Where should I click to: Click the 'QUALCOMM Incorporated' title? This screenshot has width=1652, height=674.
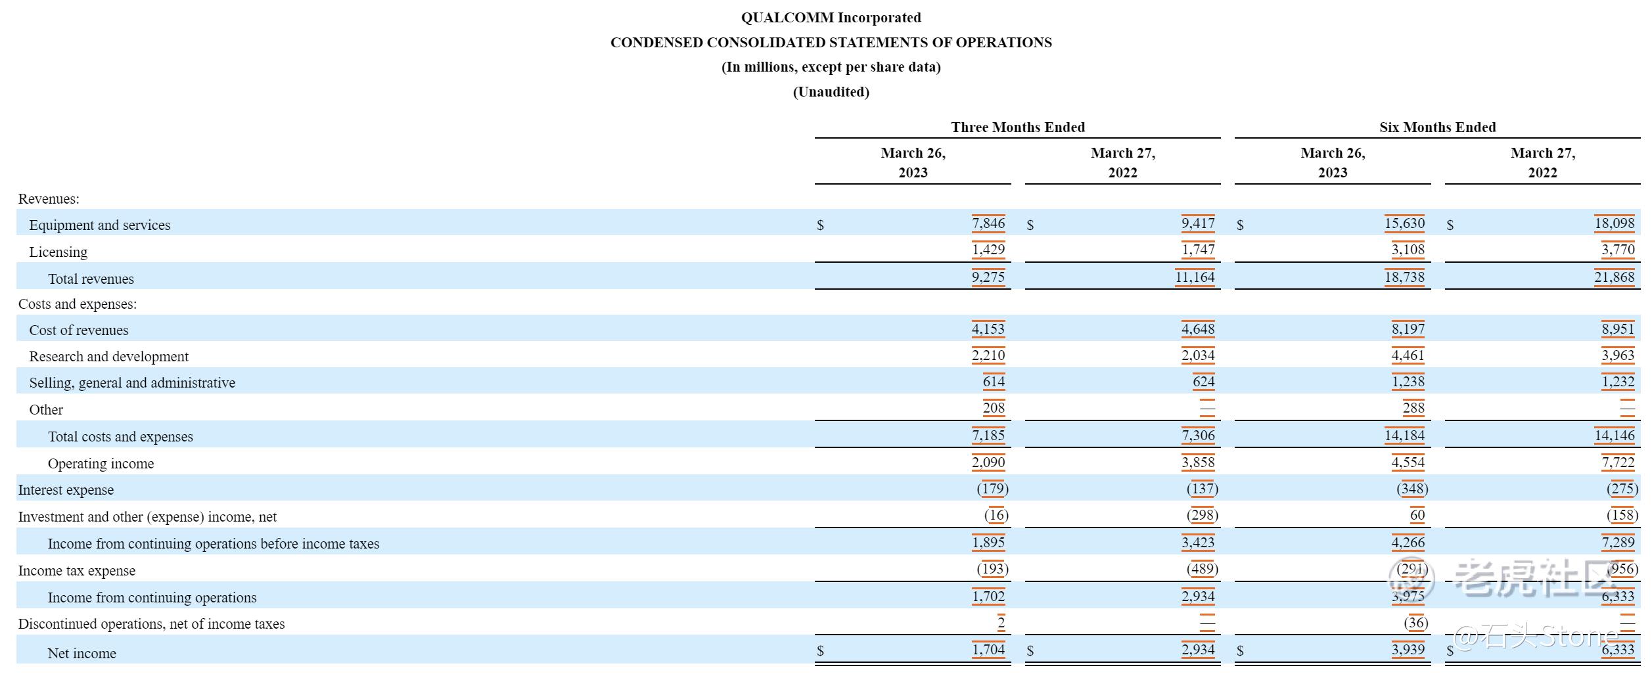(x=831, y=18)
